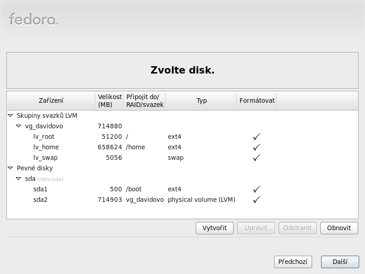This screenshot has height=274, width=365.
Task: Click the Fedora logo
Action: [x=33, y=19]
